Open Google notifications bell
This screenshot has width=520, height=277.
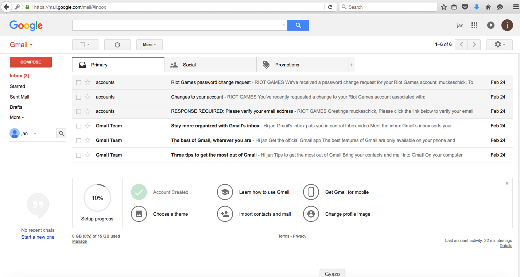(491, 25)
